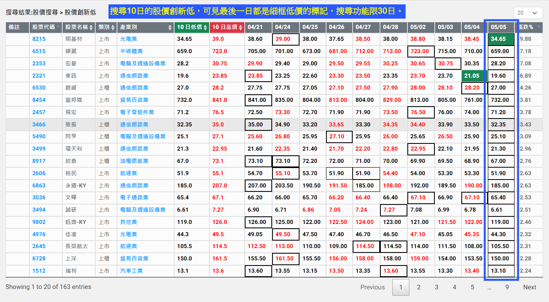Click the 7.27 boxed cell for 誠研
The image size is (549, 302).
tap(394, 210)
